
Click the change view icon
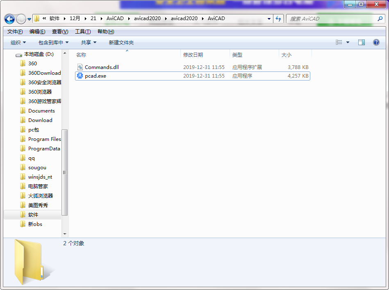click(339, 42)
